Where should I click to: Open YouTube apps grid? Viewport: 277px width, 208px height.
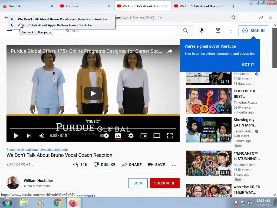point(218,31)
